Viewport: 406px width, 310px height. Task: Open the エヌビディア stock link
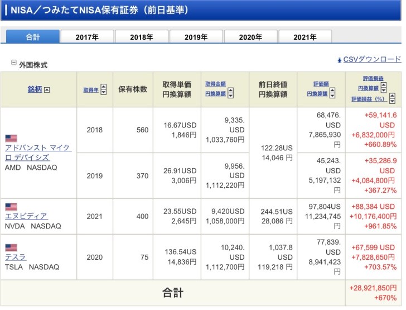26,216
